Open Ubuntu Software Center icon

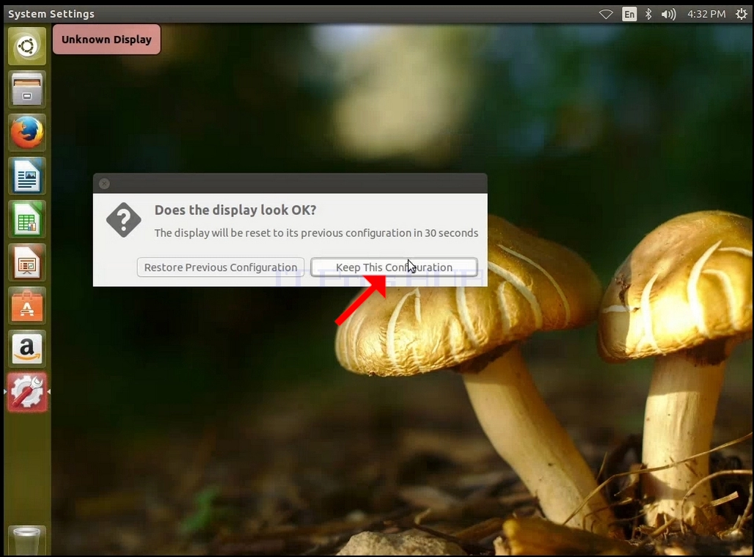click(x=27, y=306)
